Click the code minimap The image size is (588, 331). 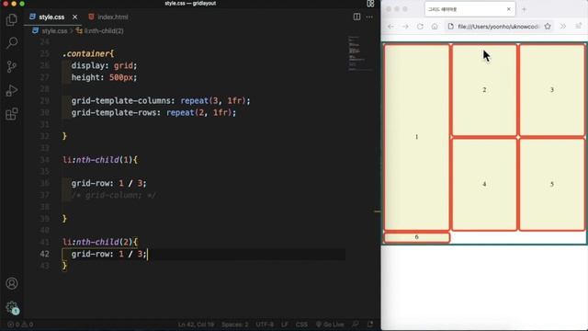tap(359, 53)
